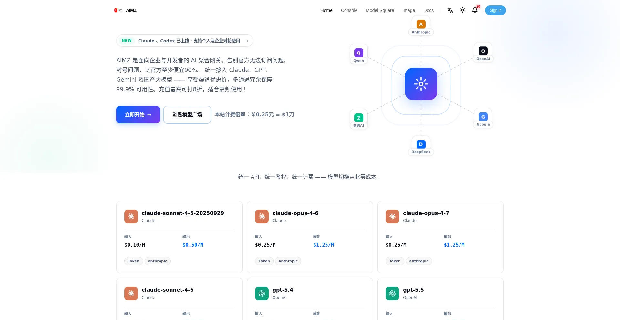The width and height of the screenshot is (620, 320).
Task: Click the Anthropic provider icon
Action: click(x=421, y=24)
